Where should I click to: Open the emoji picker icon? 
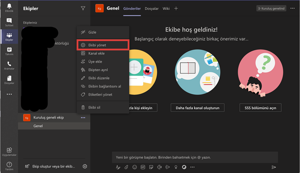(135, 167)
